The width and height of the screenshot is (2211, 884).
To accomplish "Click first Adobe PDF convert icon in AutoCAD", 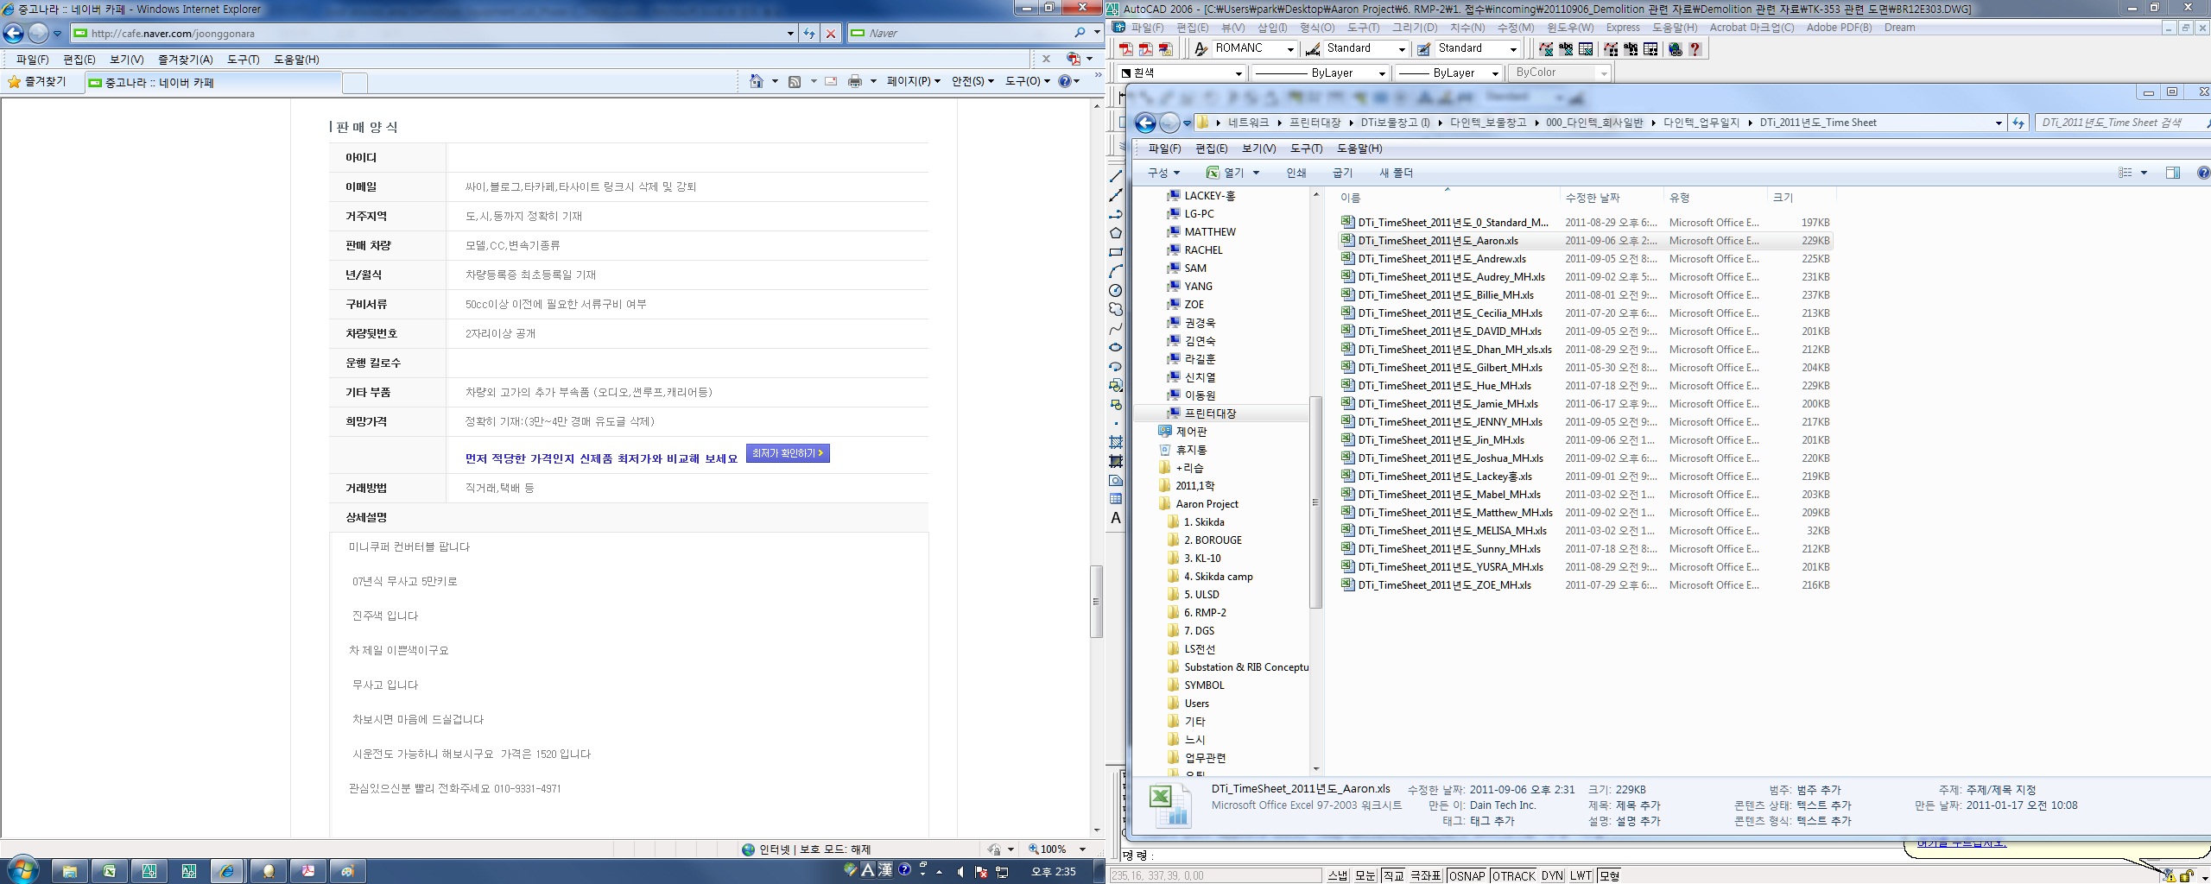I will click(1126, 49).
